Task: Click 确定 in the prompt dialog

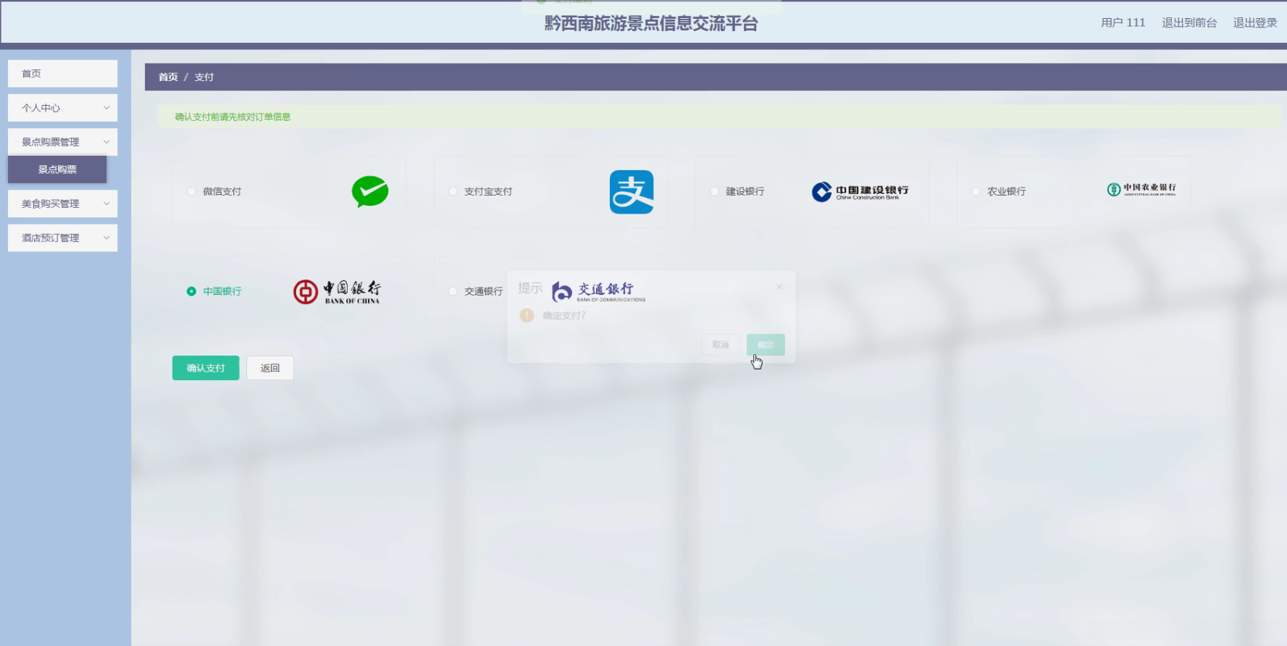Action: [x=766, y=345]
